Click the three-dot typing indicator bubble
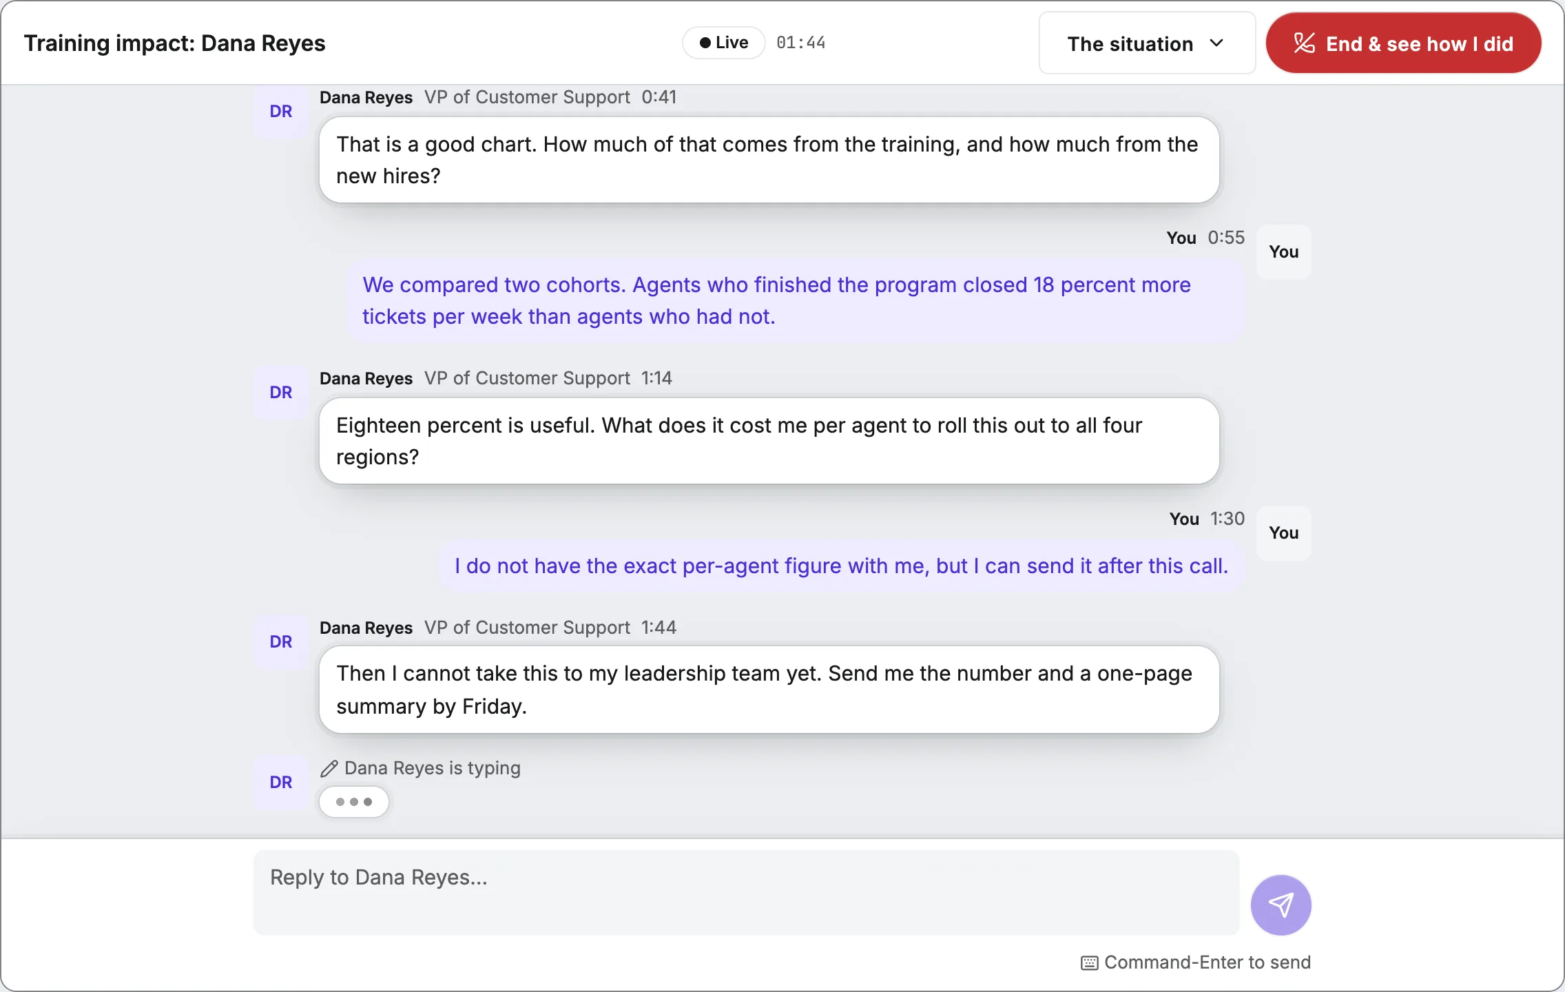 pyautogui.click(x=354, y=802)
